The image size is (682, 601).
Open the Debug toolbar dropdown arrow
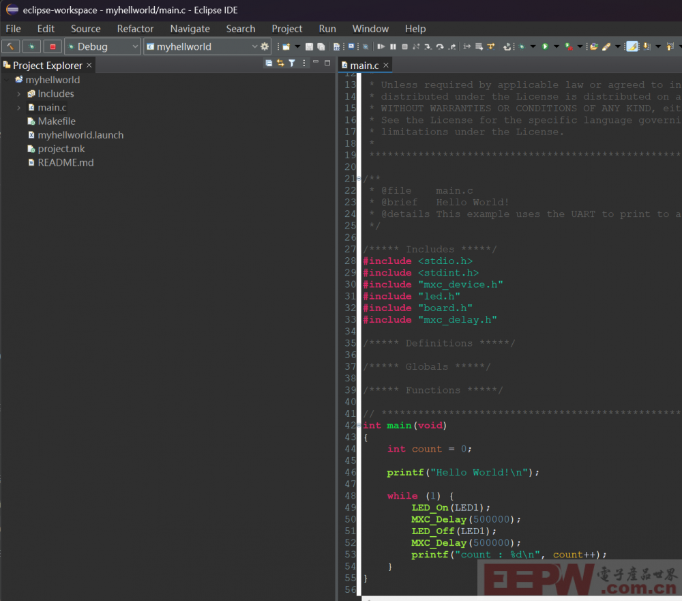pyautogui.click(x=533, y=46)
